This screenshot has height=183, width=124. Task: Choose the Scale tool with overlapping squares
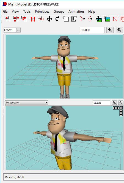66,19
